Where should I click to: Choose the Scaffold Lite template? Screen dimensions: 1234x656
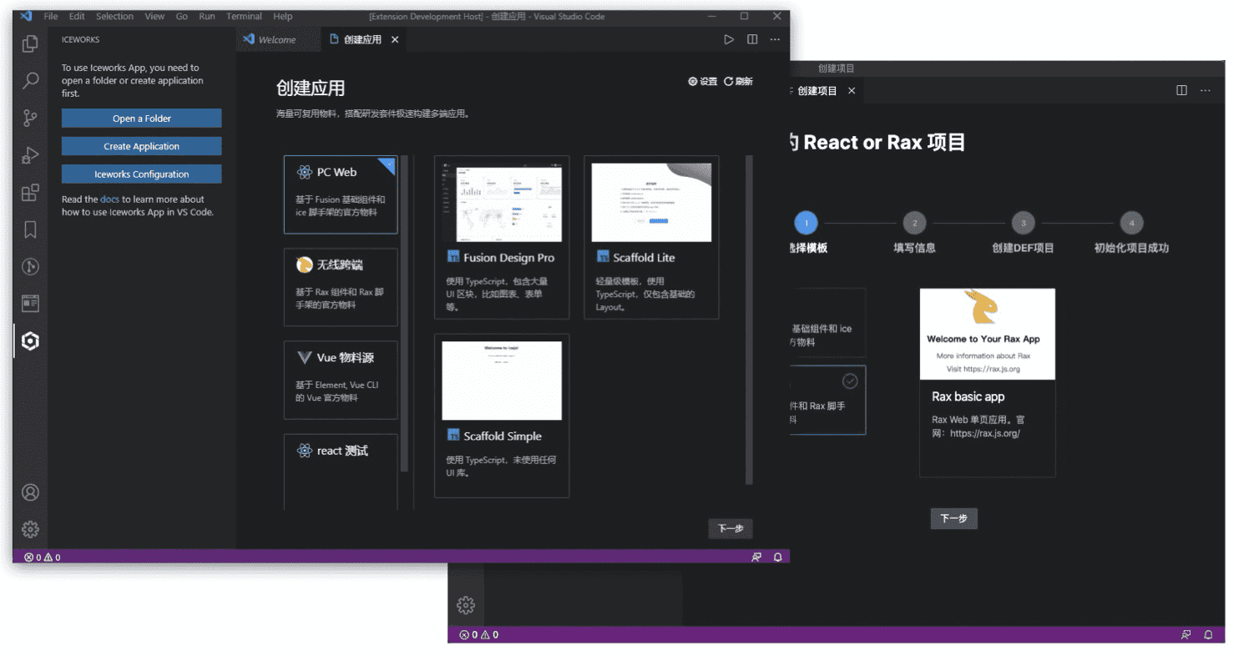(x=651, y=237)
